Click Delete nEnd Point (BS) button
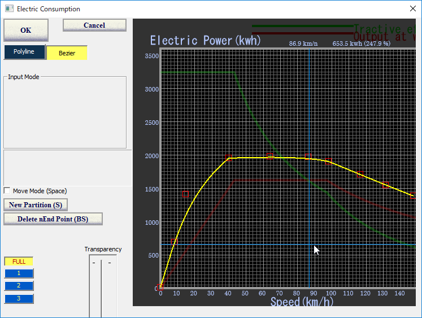The image size is (422, 318). 53,219
